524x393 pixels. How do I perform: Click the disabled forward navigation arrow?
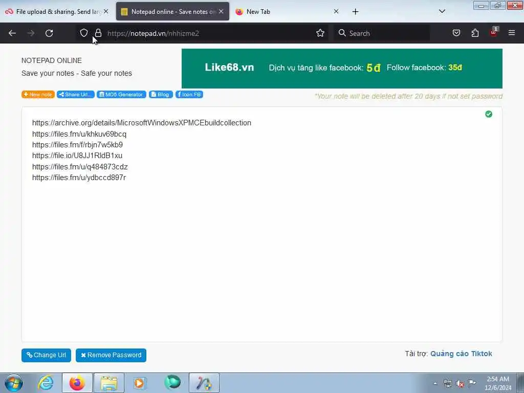(31, 33)
